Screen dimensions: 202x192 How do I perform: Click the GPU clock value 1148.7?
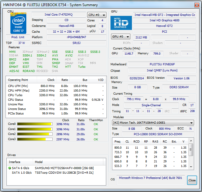(129, 53)
